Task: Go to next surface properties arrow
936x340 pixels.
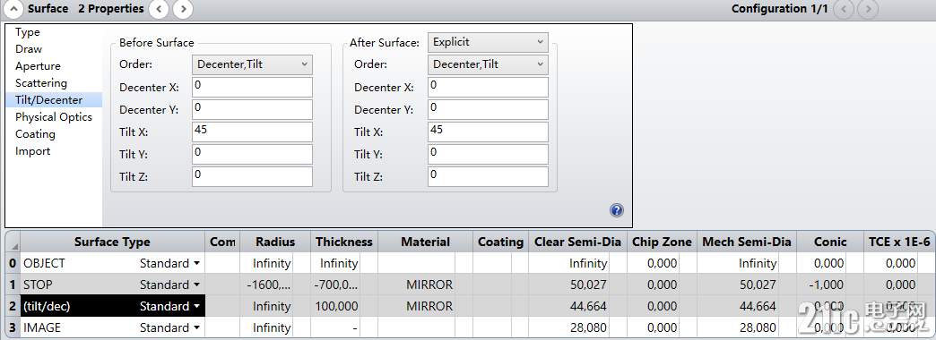Action: tap(184, 9)
